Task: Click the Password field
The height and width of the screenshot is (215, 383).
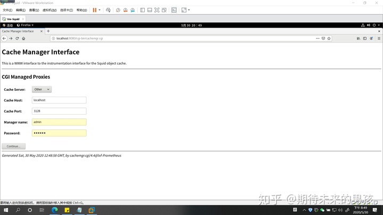Action: pos(59,133)
